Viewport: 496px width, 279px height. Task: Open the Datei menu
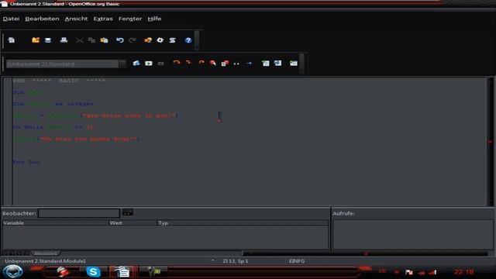click(11, 19)
